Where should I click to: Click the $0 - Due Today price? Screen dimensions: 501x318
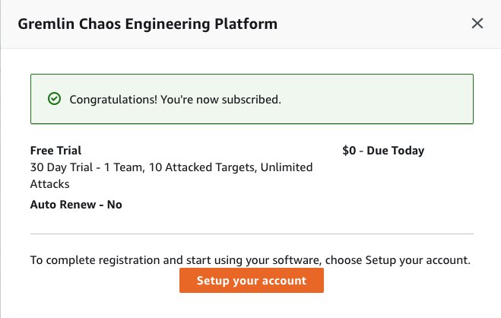coord(383,150)
